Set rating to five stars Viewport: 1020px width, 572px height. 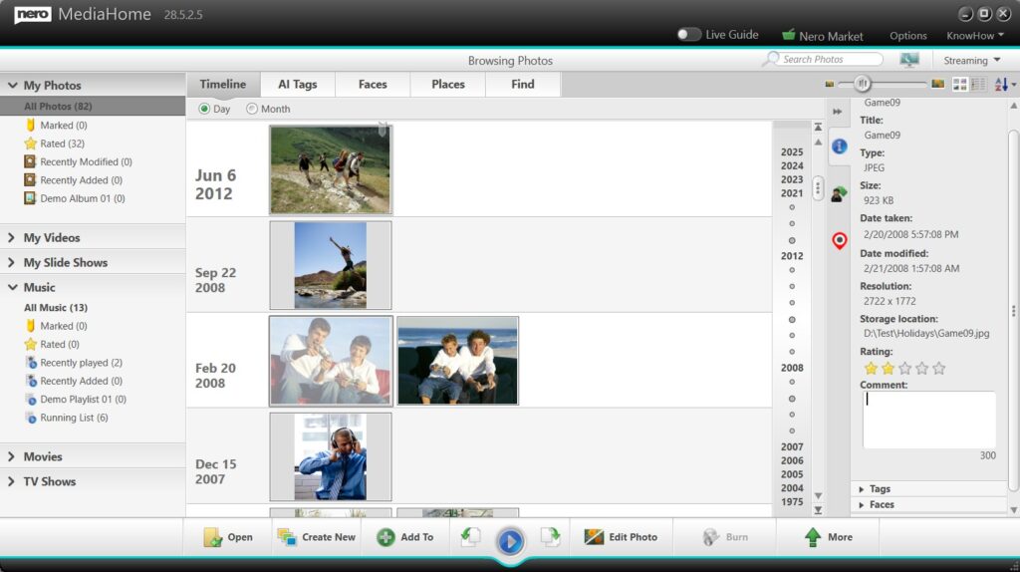938,369
